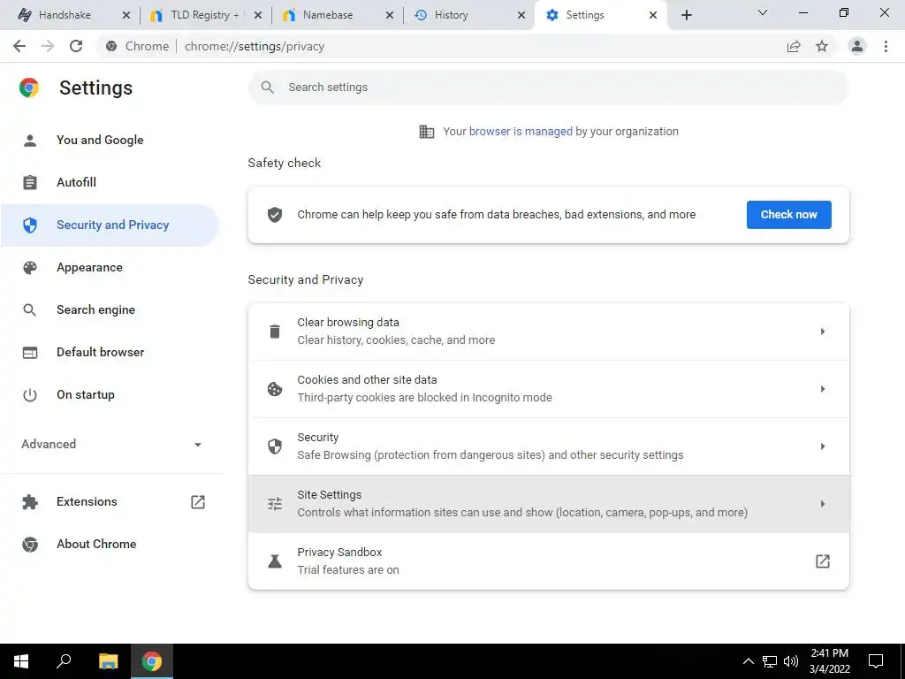Click the Chrome logo beside About Chrome

(x=30, y=545)
